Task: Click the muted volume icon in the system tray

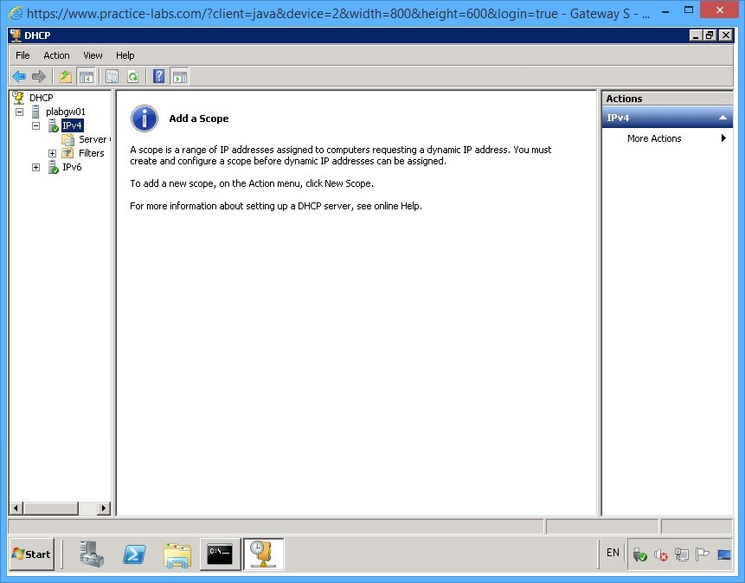Action: coord(661,554)
